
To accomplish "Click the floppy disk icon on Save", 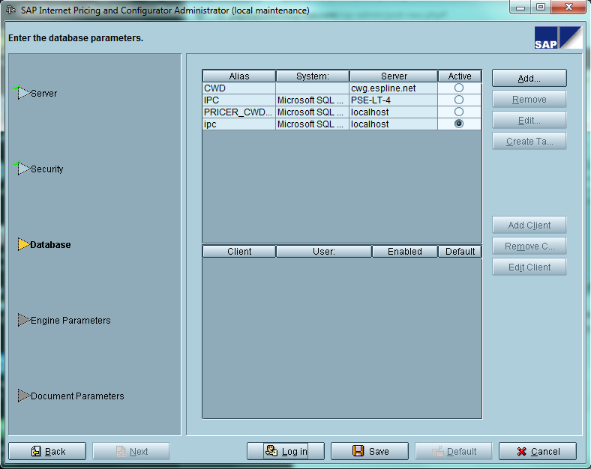I will click(x=358, y=450).
